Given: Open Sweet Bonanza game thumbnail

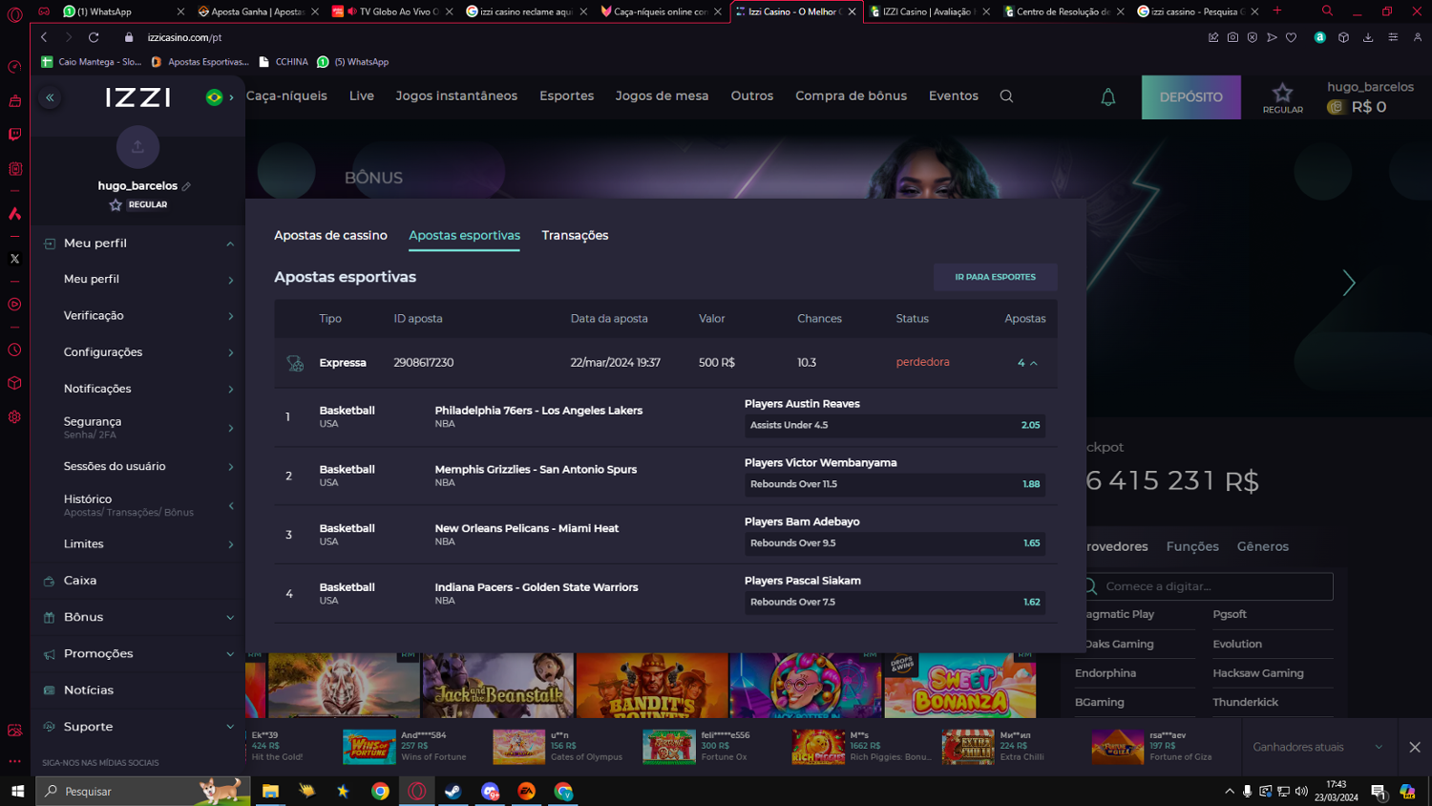Looking at the screenshot, I should (959, 686).
